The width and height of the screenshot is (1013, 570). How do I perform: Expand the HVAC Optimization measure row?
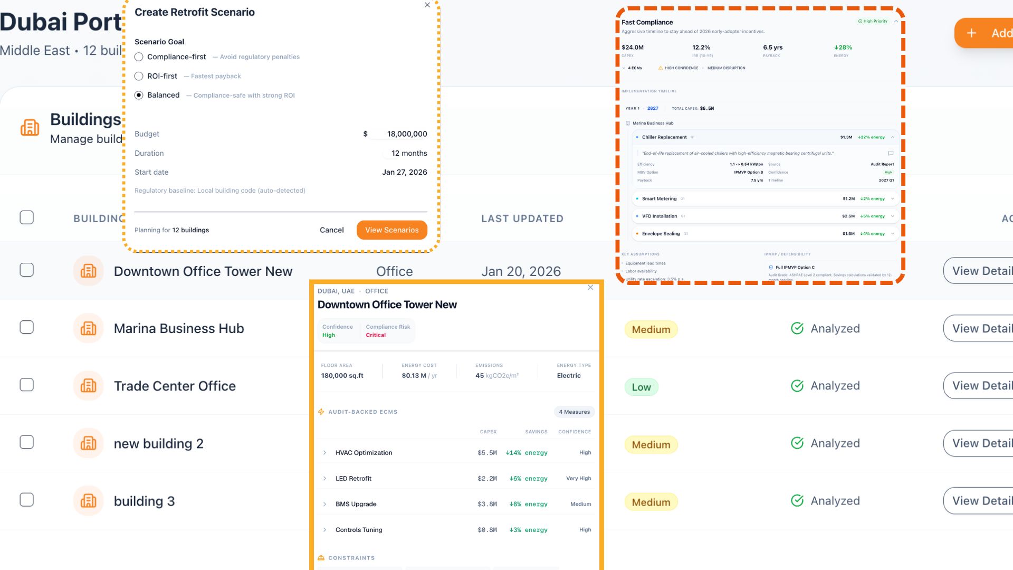324,453
